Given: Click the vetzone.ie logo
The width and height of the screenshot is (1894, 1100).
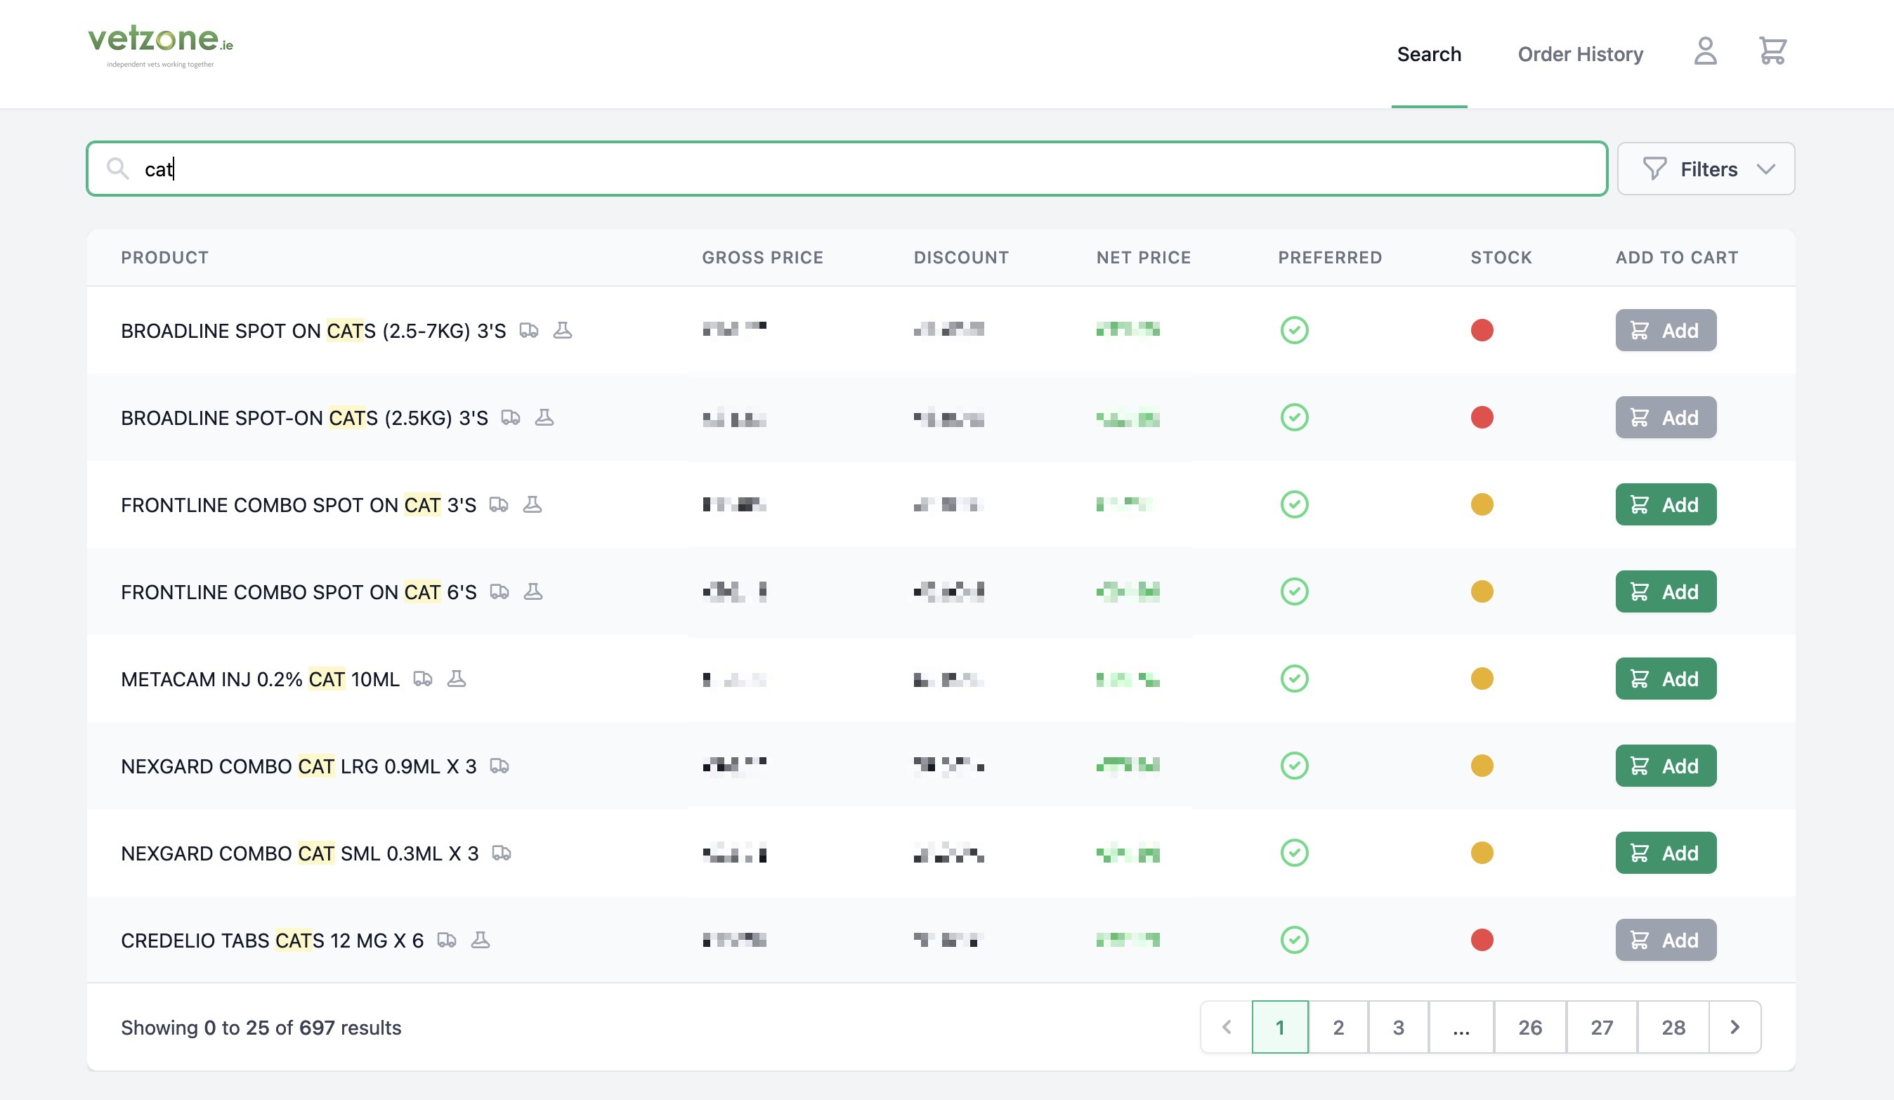Looking at the screenshot, I should click(x=160, y=45).
